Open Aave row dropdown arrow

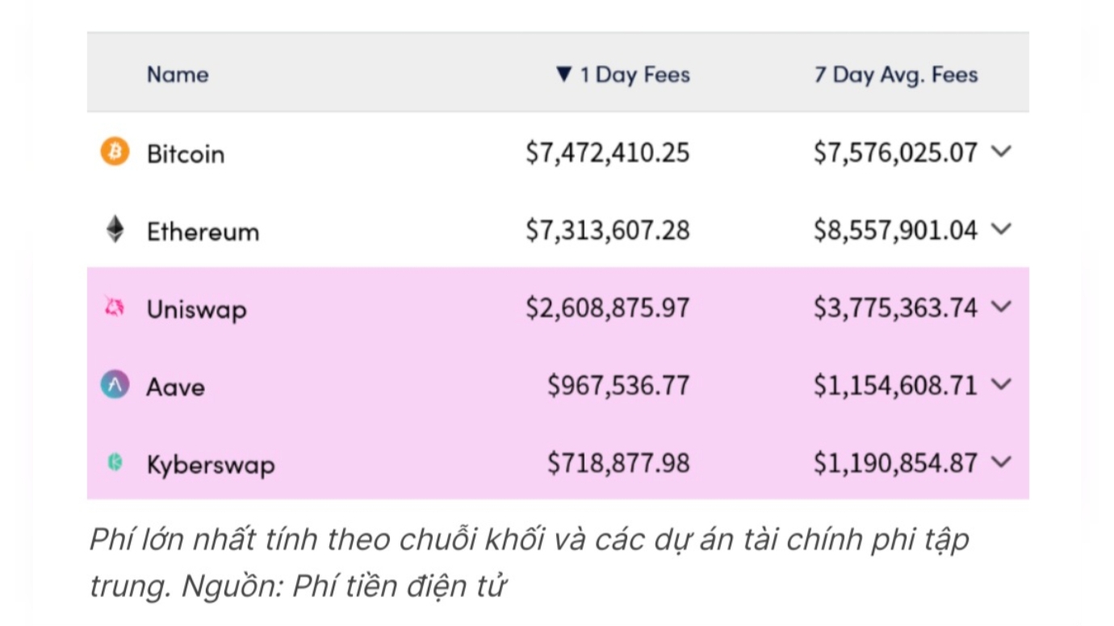pos(1001,385)
